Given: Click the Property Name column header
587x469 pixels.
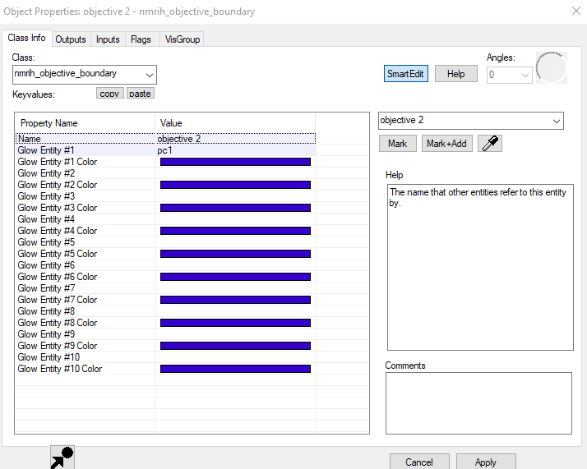Looking at the screenshot, I should pyautogui.click(x=86, y=123).
